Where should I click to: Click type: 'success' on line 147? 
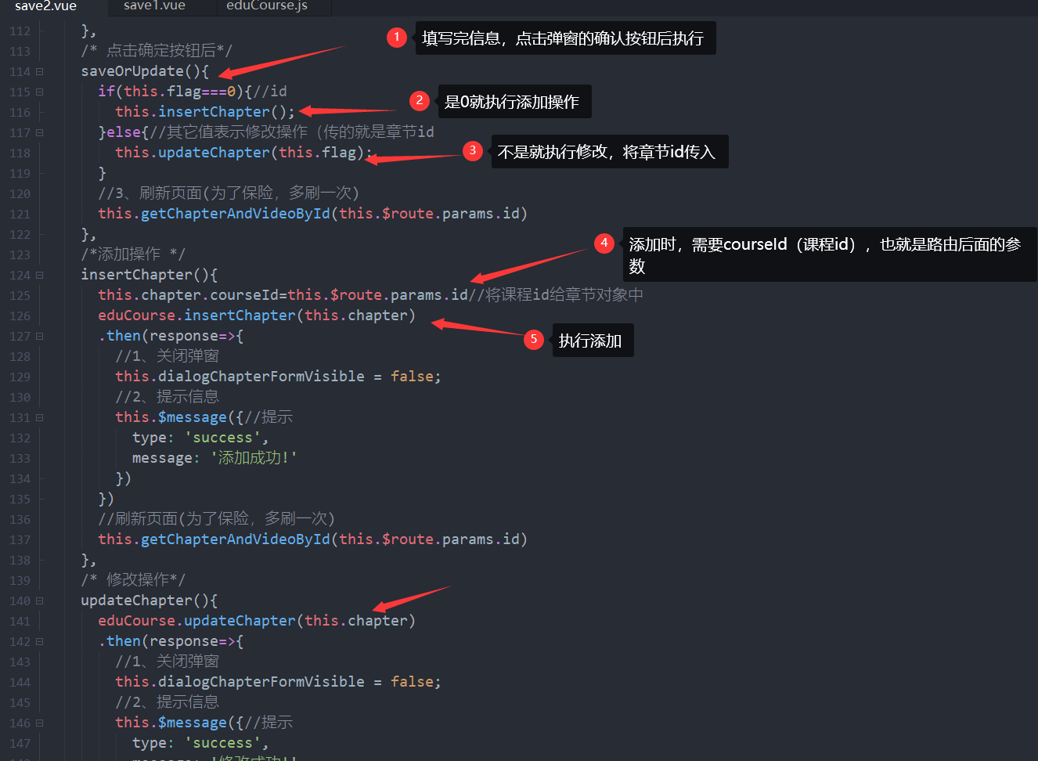(200, 743)
